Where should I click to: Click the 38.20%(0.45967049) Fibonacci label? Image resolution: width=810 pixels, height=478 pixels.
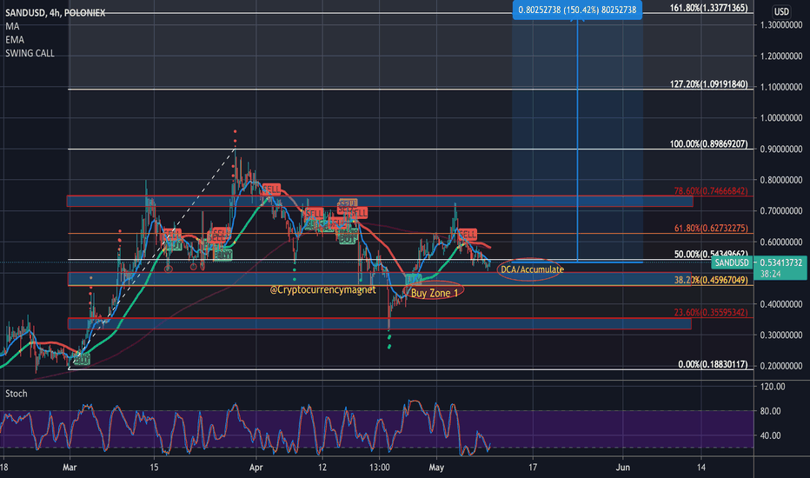(710, 280)
